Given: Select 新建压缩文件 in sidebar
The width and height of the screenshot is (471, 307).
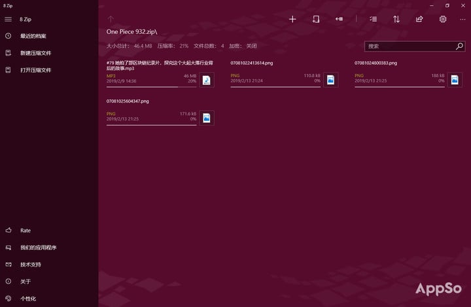Looking at the screenshot, I should click(x=49, y=53).
